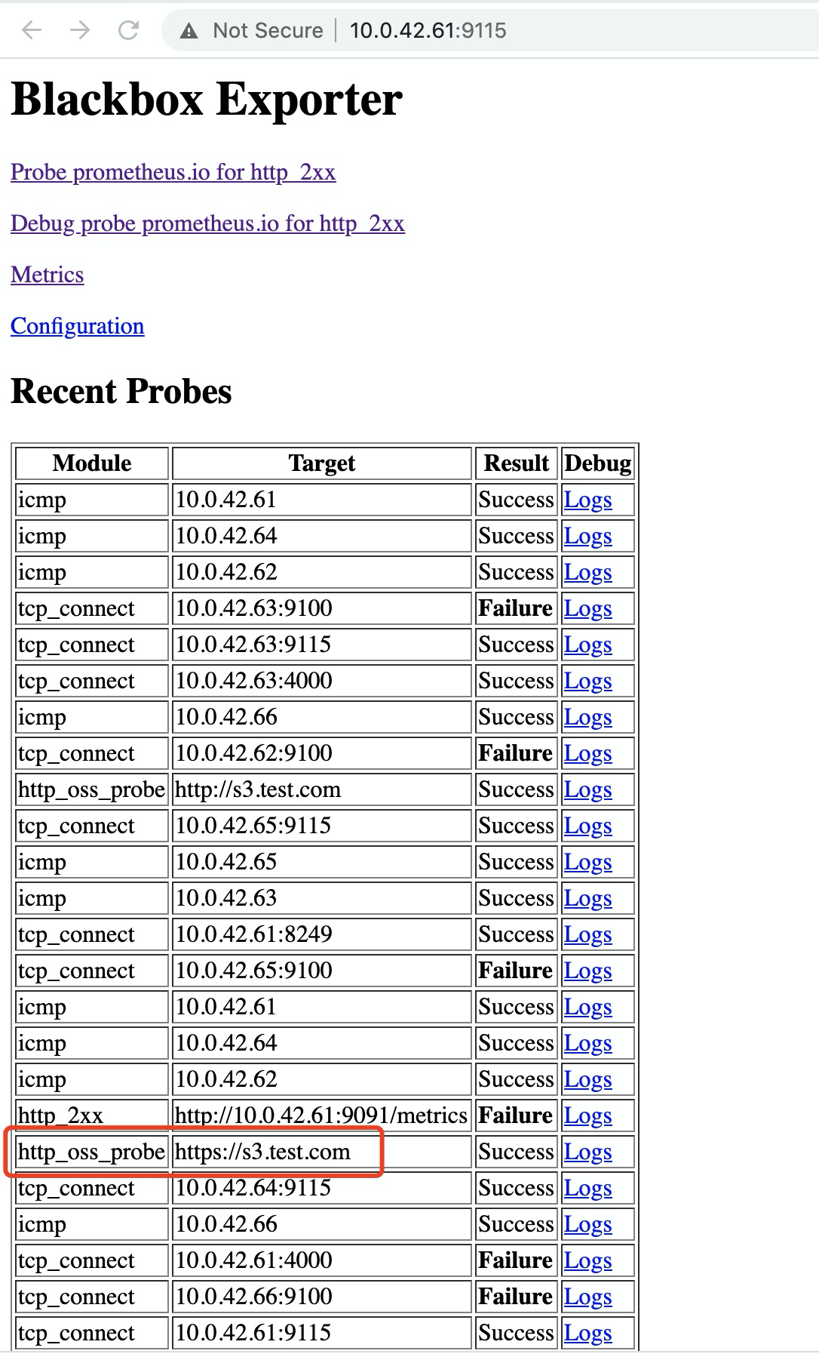
Task: Click Failure result for 10.0.42.65:9100
Action: (x=517, y=971)
